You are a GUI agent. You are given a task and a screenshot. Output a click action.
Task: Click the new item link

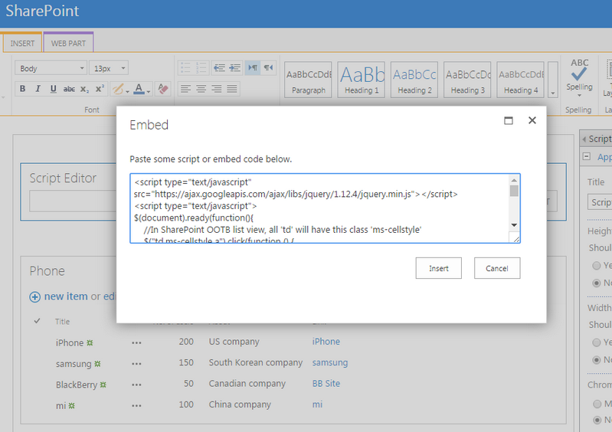[x=66, y=296]
